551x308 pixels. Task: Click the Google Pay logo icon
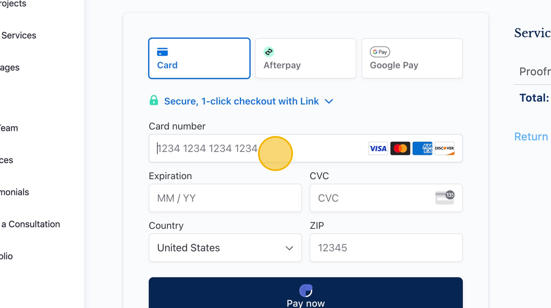[380, 52]
